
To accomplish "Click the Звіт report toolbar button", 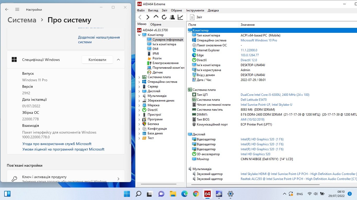I will pos(196,17).
